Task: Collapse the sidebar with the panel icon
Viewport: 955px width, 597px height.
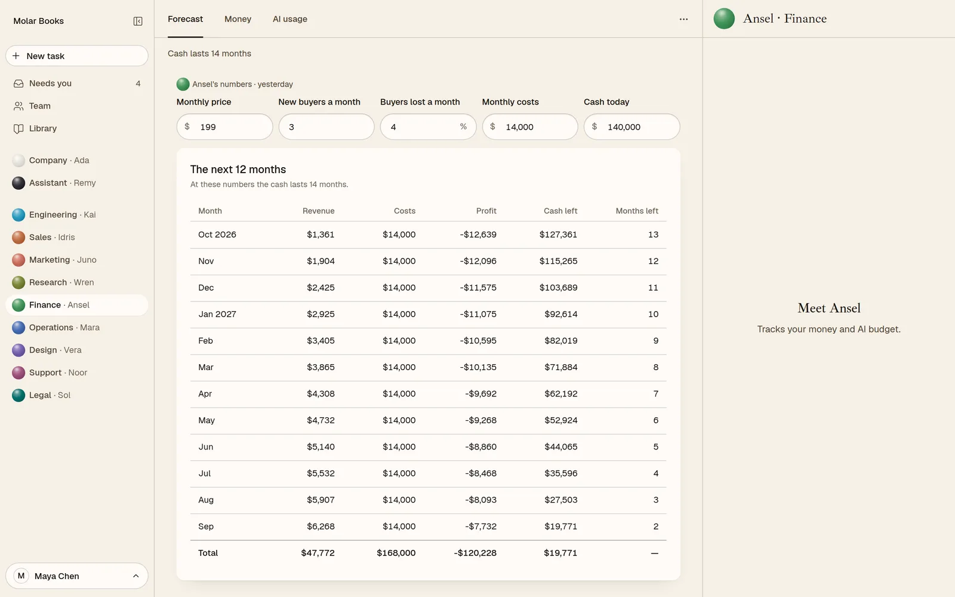Action: click(x=138, y=21)
